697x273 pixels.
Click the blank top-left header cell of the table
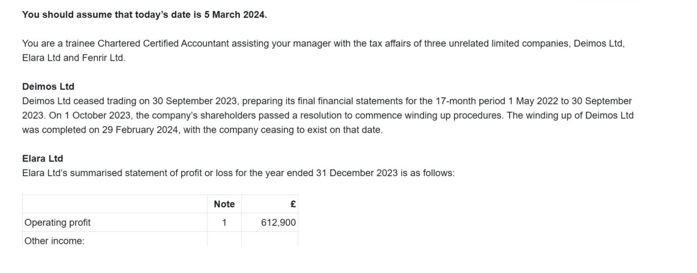(114, 204)
